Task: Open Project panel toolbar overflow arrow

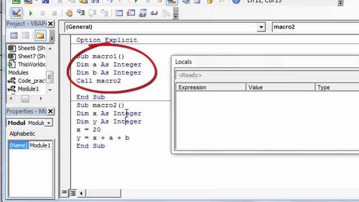Action: tap(52, 36)
